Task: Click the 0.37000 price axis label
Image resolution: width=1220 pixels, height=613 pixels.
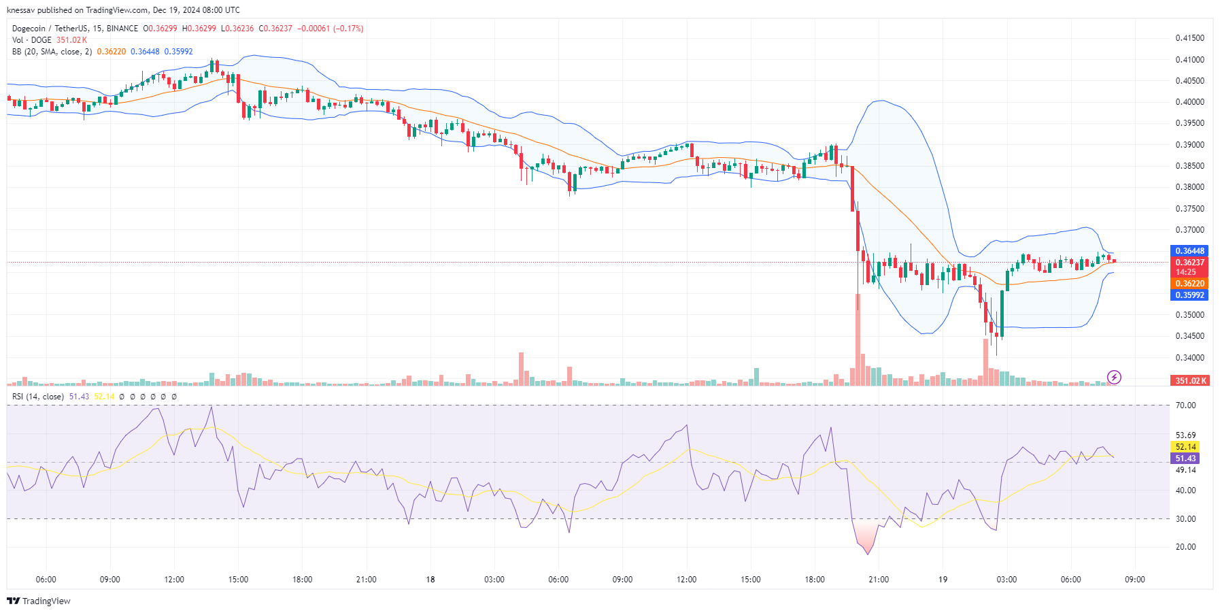Action: click(x=1190, y=230)
